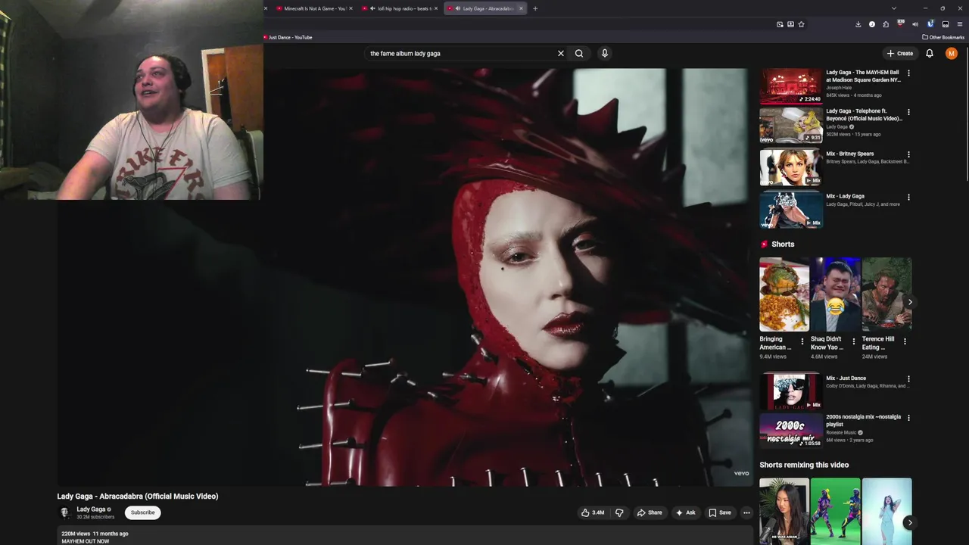Image resolution: width=969 pixels, height=545 pixels.
Task: Open options for Shaq Didn't Know short
Action: tap(854, 341)
